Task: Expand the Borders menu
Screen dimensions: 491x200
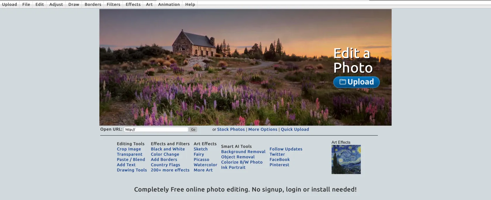Action: tap(93, 4)
